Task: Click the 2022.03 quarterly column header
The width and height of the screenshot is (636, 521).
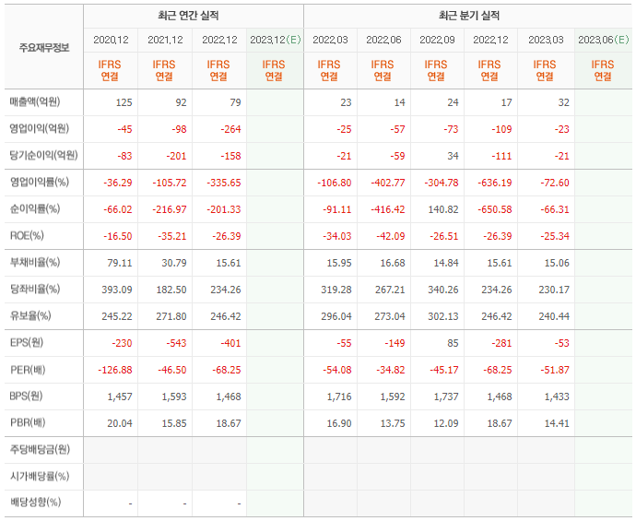Action: 330,40
